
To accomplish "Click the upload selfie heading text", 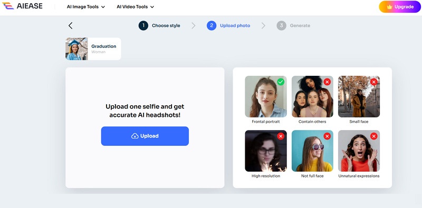I will tap(145, 111).
